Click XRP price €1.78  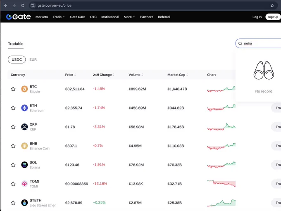(x=70, y=127)
